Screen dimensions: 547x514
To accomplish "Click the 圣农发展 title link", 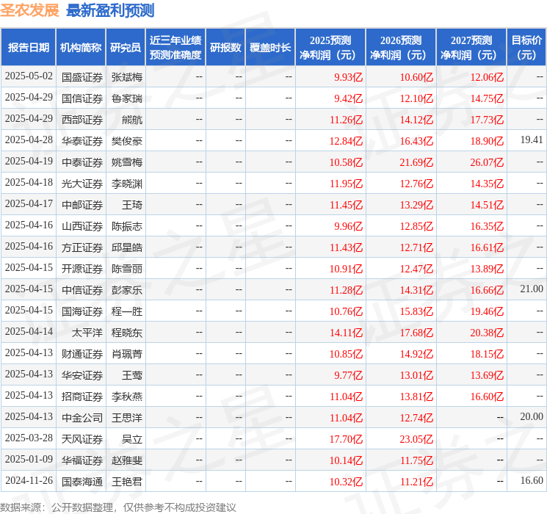I will 29,10.
